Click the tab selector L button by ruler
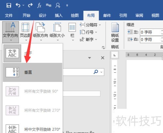 (x=115, y=55)
